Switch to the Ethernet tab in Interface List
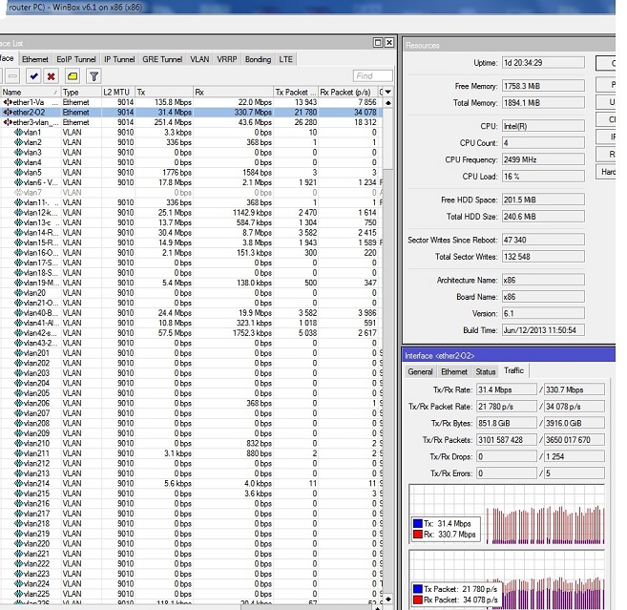 click(35, 59)
